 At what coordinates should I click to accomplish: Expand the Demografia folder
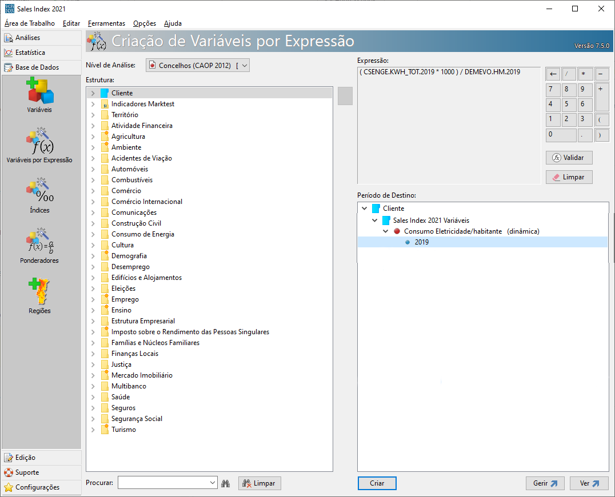pyautogui.click(x=93, y=256)
